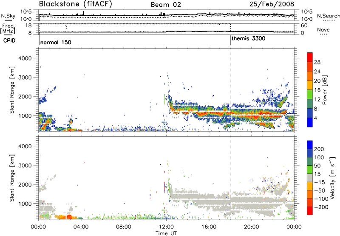The image size is (340, 236).
Task: Click the 'Power [dB]' colorbar label
Action: point(324,90)
